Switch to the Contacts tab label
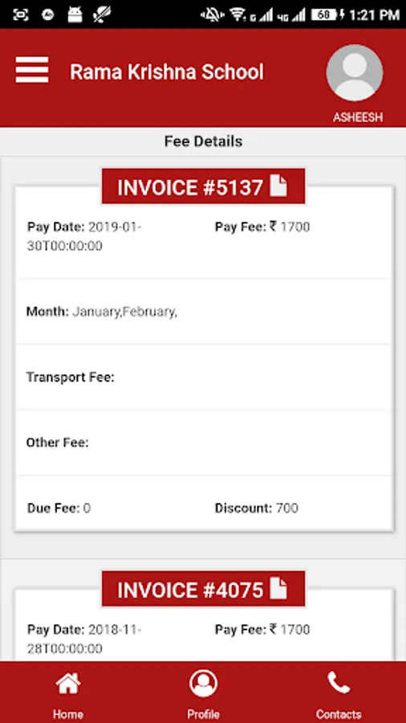 tap(339, 715)
